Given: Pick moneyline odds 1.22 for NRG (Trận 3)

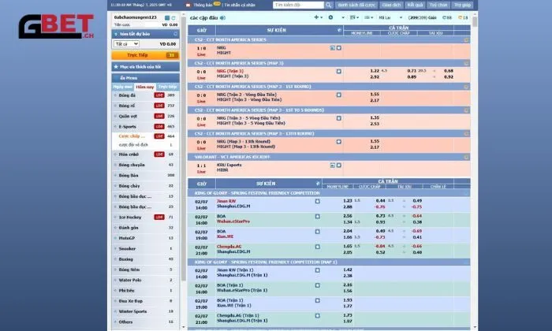Looking at the screenshot, I should [375, 71].
